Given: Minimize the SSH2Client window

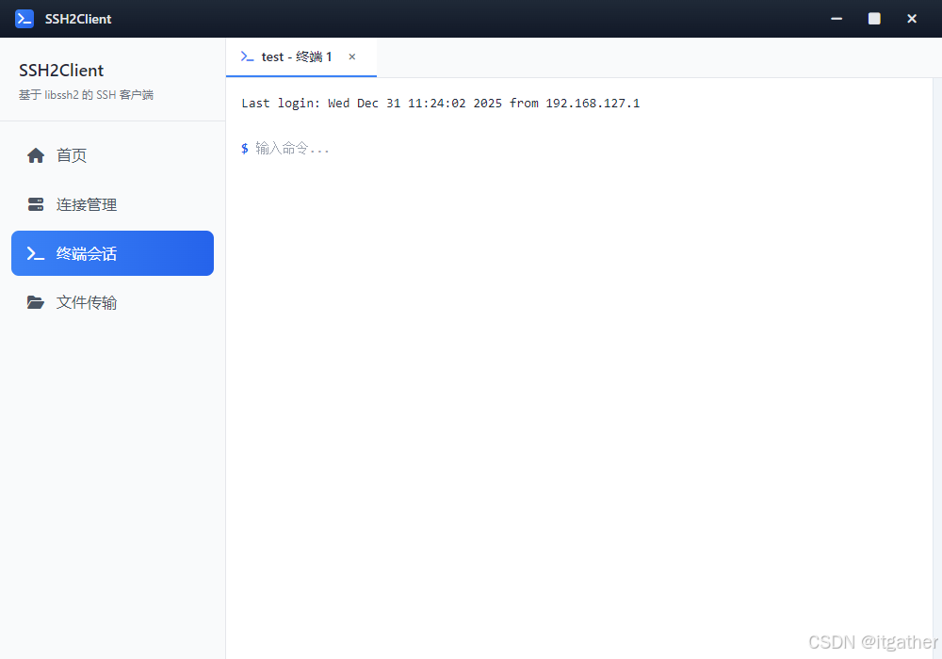Looking at the screenshot, I should 836,19.
